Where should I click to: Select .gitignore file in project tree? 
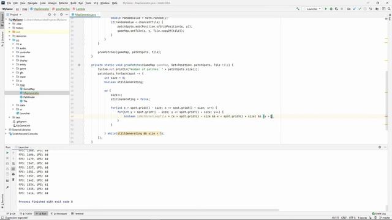[21, 122]
